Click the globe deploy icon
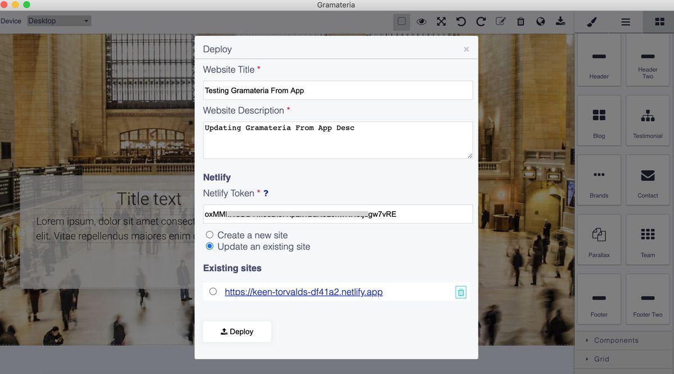The width and height of the screenshot is (674, 374). [x=540, y=21]
